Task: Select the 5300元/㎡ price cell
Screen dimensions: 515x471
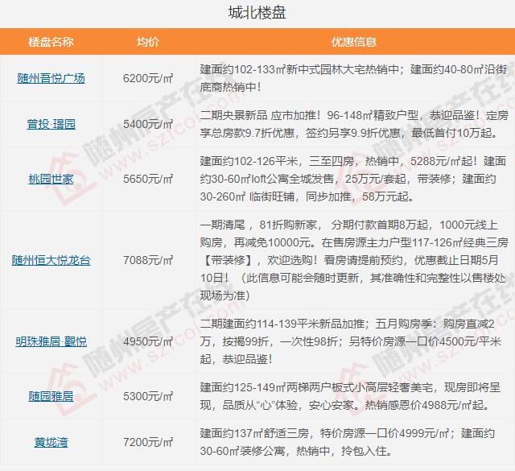Action: point(148,396)
